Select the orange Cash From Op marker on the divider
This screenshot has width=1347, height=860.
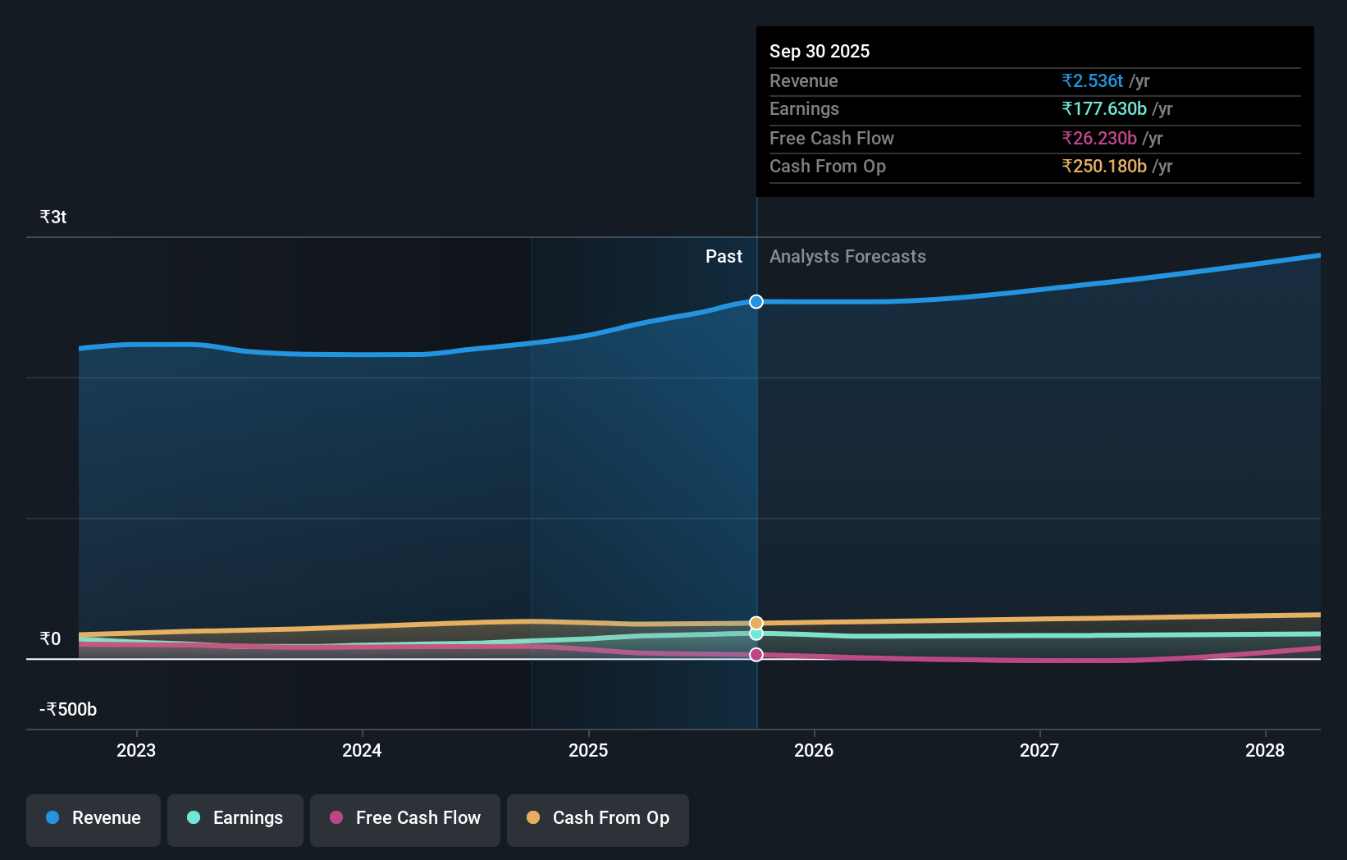pyautogui.click(x=756, y=621)
